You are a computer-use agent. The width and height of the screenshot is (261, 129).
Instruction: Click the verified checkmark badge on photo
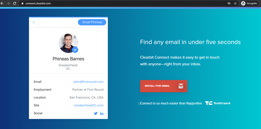click(75, 50)
